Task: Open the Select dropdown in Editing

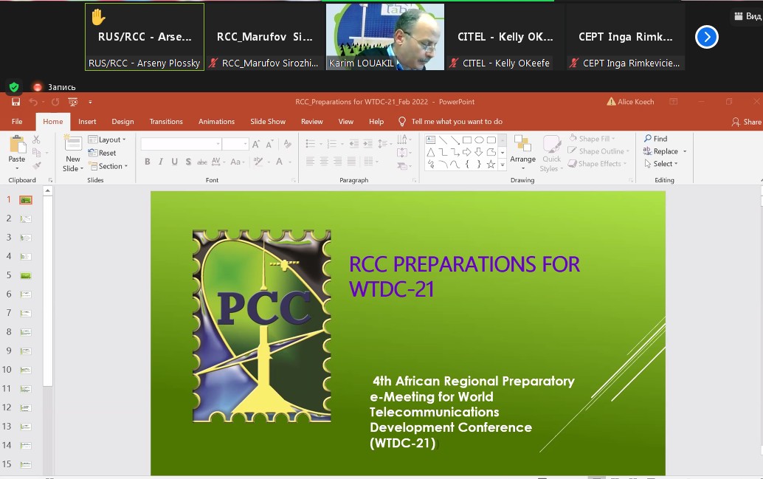Action: (661, 164)
